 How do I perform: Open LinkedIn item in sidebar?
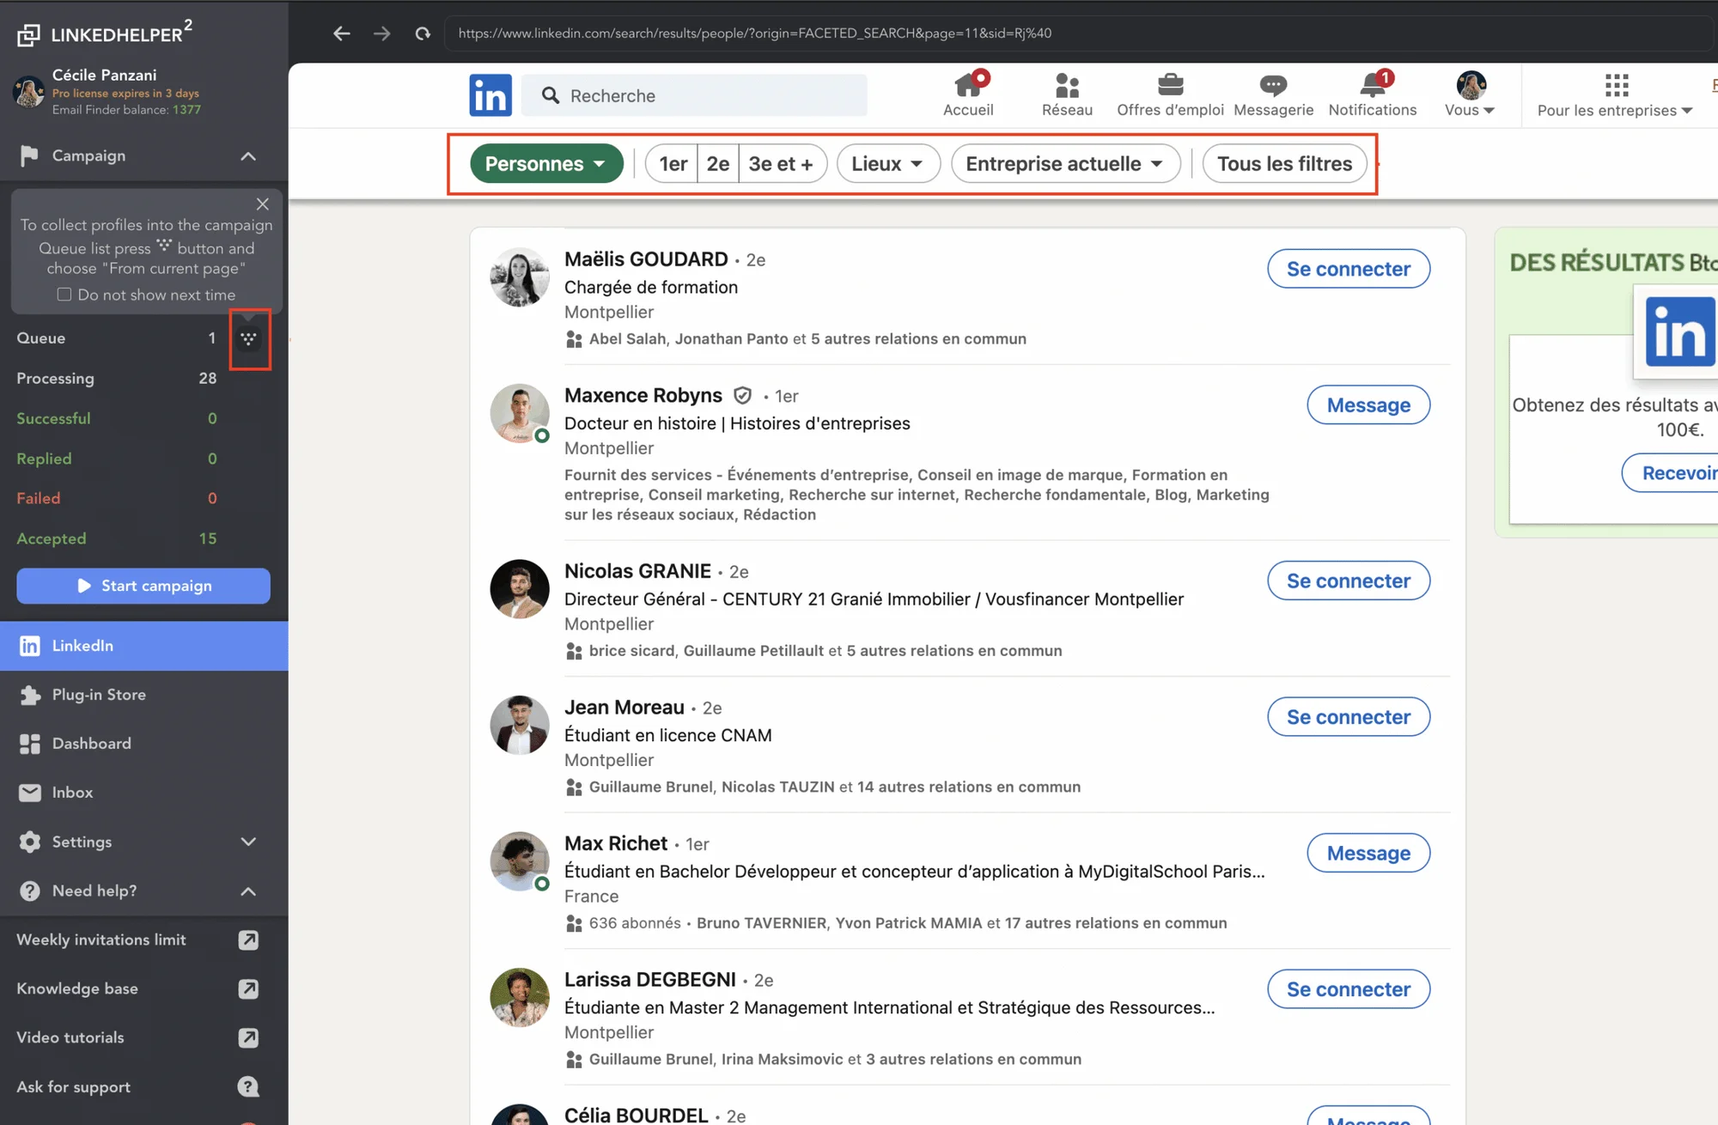(144, 646)
